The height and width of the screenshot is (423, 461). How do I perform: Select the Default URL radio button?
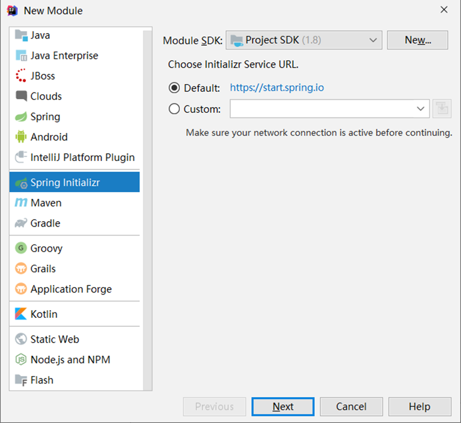coord(174,88)
